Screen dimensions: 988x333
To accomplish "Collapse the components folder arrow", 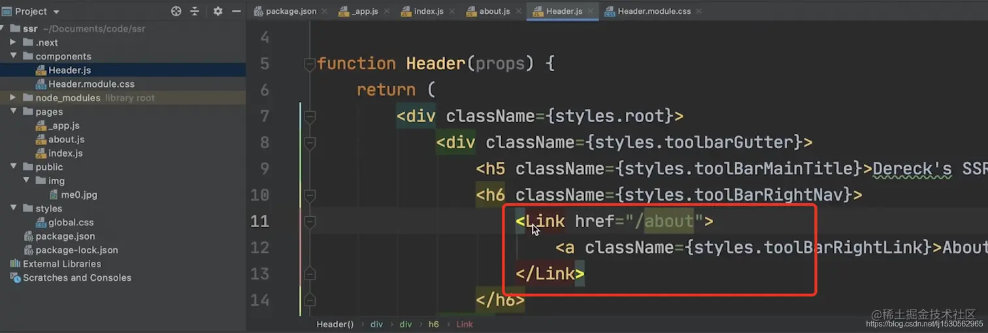I will 13,56.
